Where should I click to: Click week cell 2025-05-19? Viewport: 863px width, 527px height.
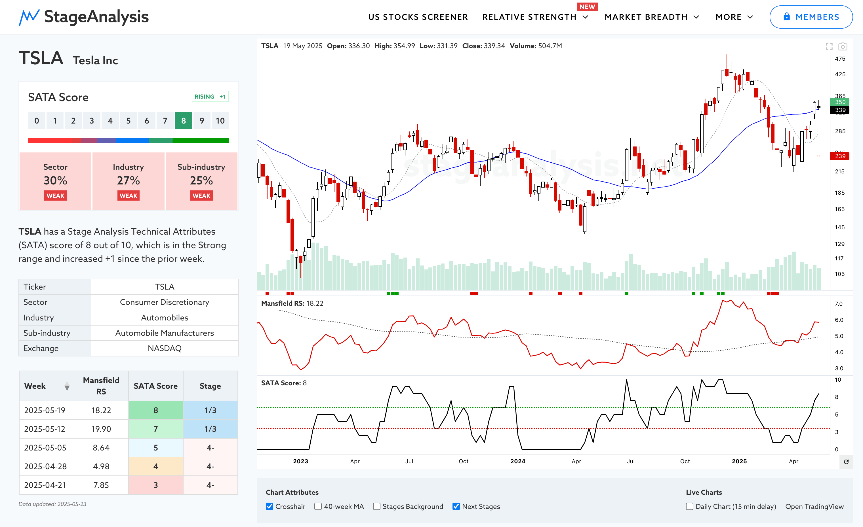tap(47, 410)
